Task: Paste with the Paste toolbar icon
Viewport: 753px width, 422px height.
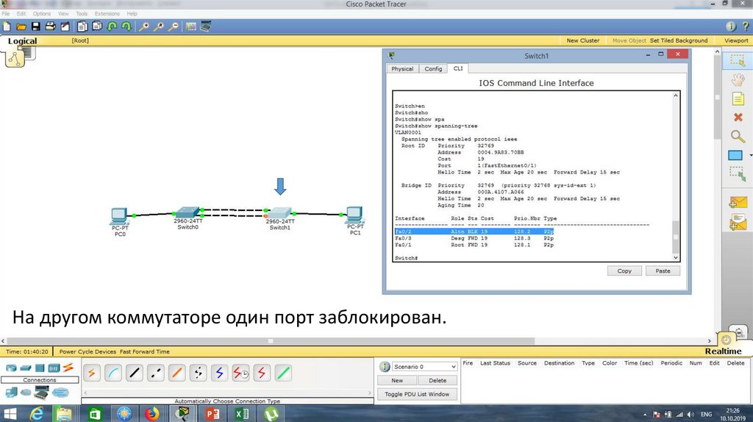Action: pos(98,27)
